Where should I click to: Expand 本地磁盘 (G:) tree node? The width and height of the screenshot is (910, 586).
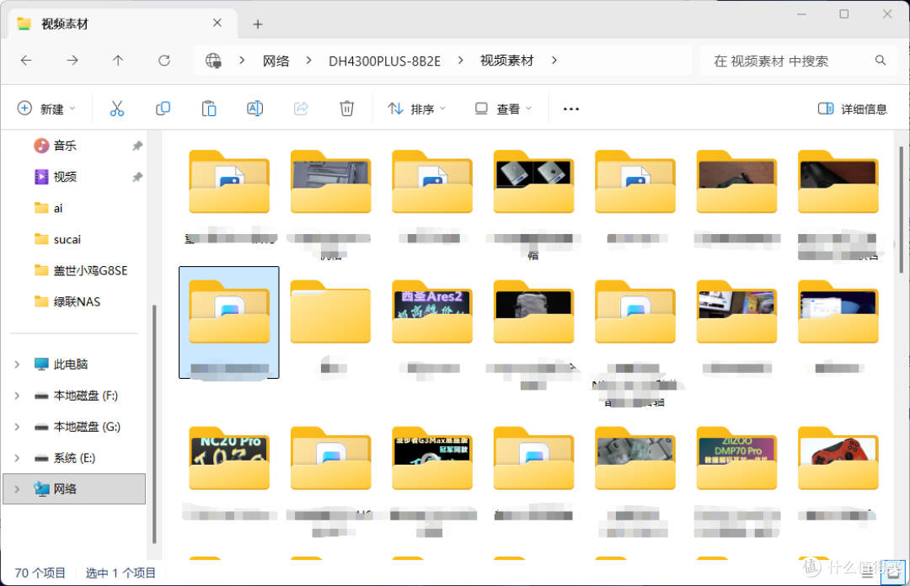(x=17, y=427)
